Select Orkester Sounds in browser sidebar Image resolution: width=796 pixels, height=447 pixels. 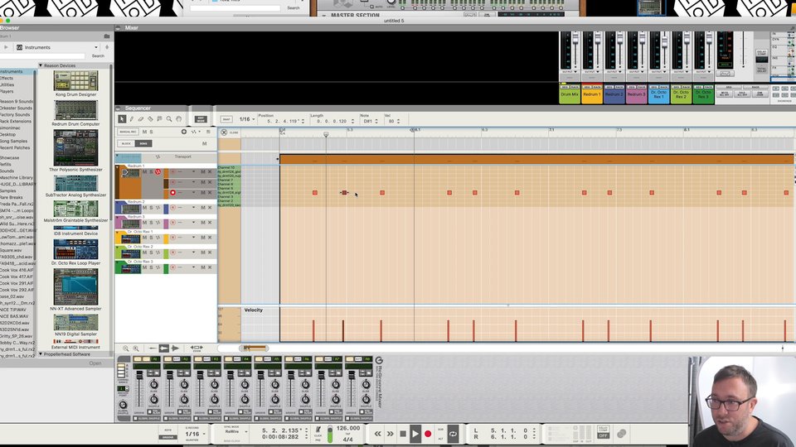[16, 108]
